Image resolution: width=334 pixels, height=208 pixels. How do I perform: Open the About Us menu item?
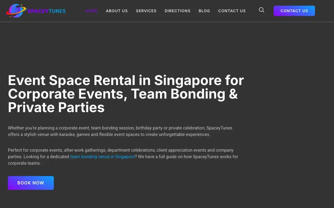pyautogui.click(x=117, y=11)
